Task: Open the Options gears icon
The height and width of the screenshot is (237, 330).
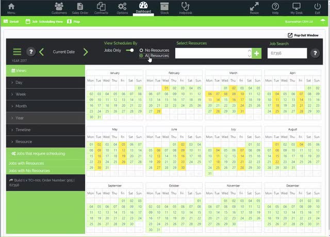Action: pyautogui.click(x=122, y=8)
